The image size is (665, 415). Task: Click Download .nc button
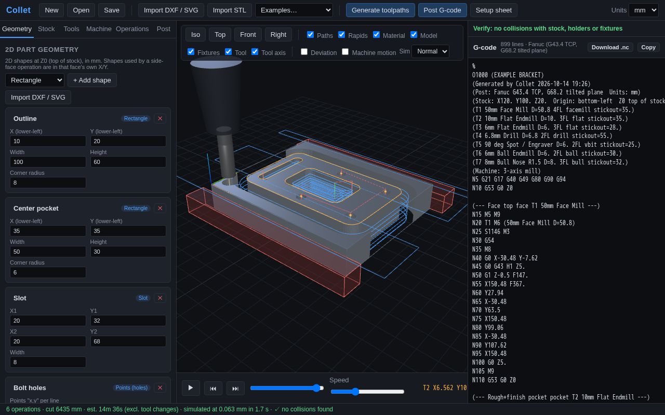point(610,47)
